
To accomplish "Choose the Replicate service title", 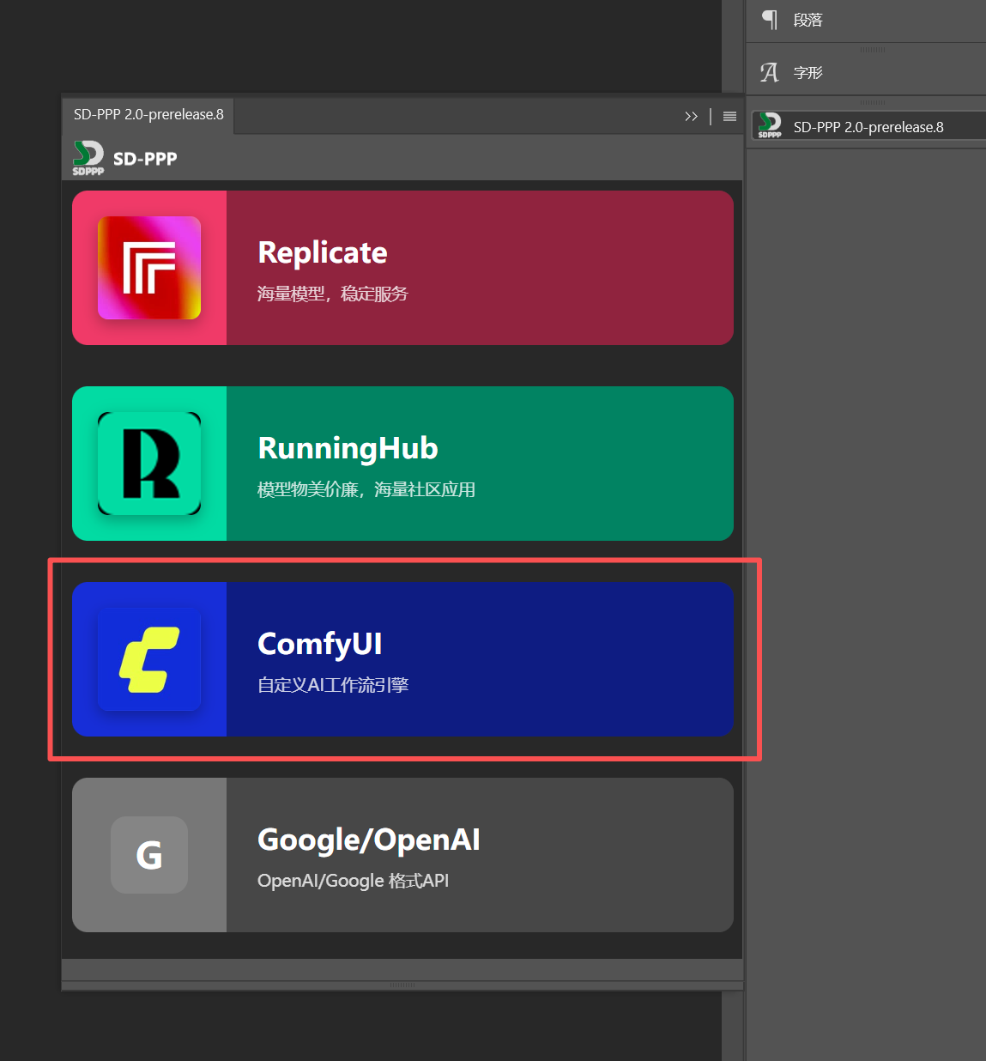I will pos(323,252).
